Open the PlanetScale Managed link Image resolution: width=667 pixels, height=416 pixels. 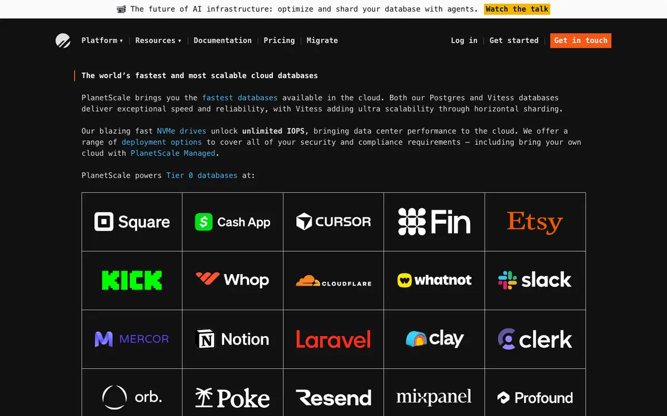[173, 153]
